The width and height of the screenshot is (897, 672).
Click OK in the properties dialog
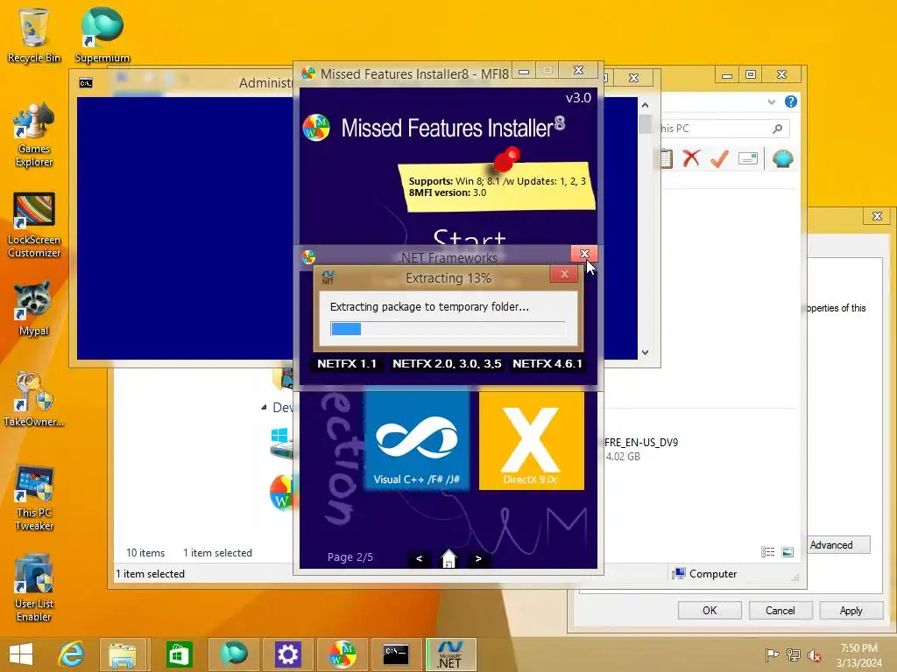(710, 610)
